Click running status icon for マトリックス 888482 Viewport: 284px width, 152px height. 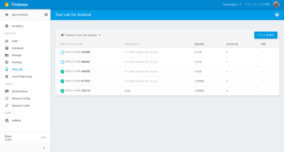62,62
